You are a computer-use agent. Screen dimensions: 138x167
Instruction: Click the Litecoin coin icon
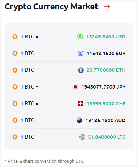tap(82, 137)
